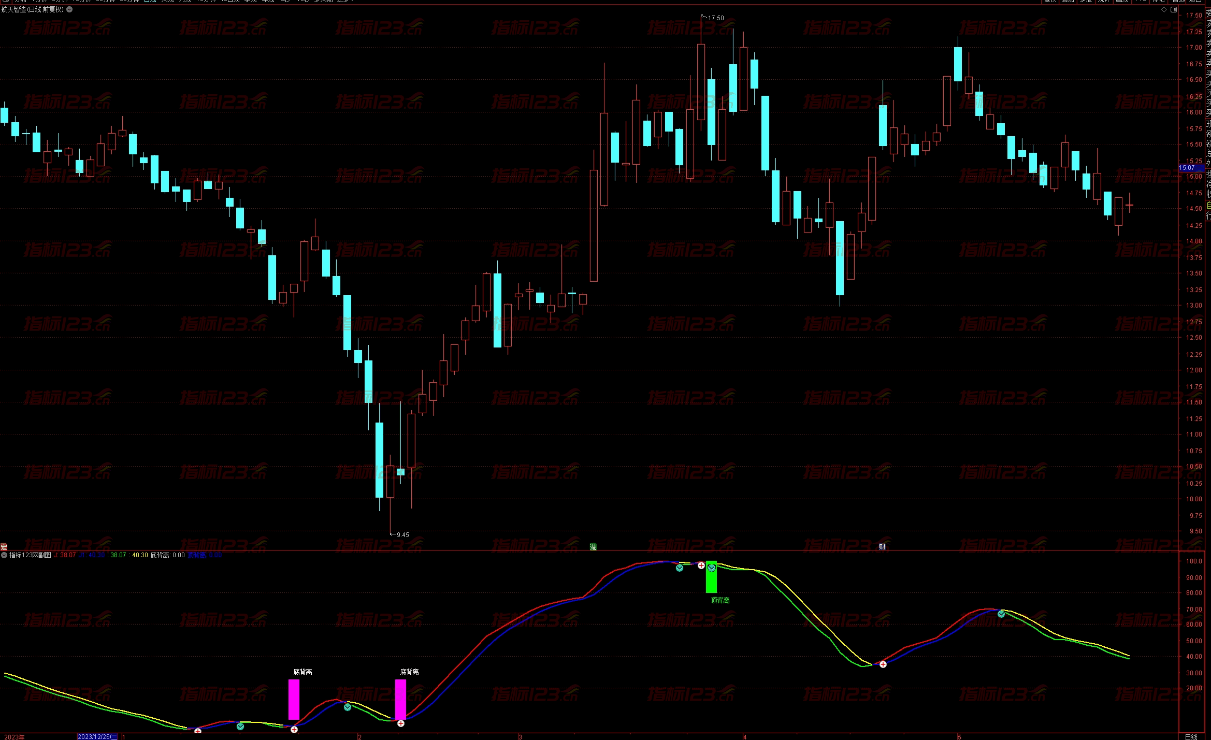
Task: Open the dropdown beside 航天智造 chart title
Action: [x=69, y=9]
